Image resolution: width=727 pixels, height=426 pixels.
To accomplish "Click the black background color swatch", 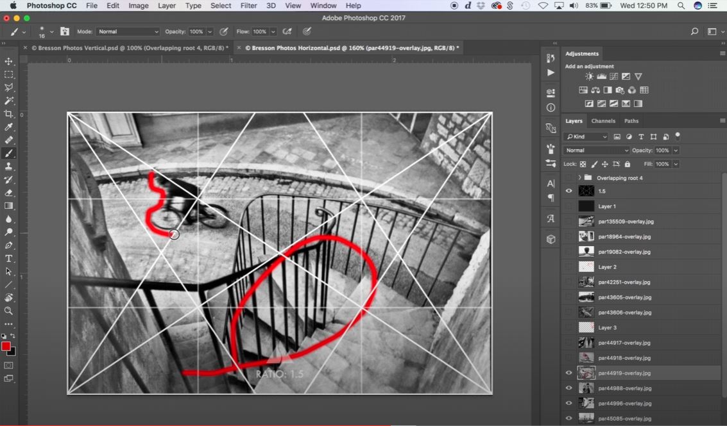I will pos(12,352).
